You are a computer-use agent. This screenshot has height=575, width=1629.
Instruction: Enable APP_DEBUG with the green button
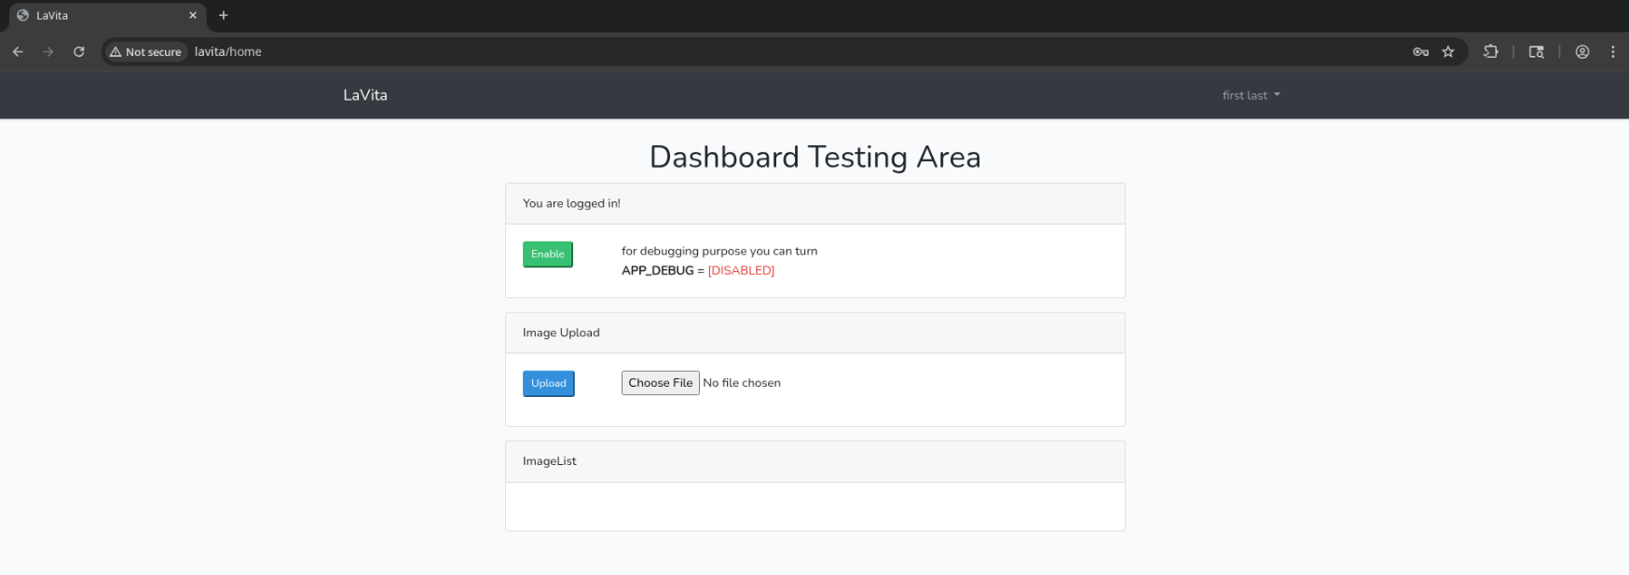point(547,254)
